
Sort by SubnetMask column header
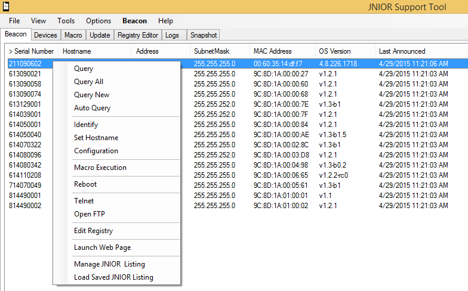[220, 51]
